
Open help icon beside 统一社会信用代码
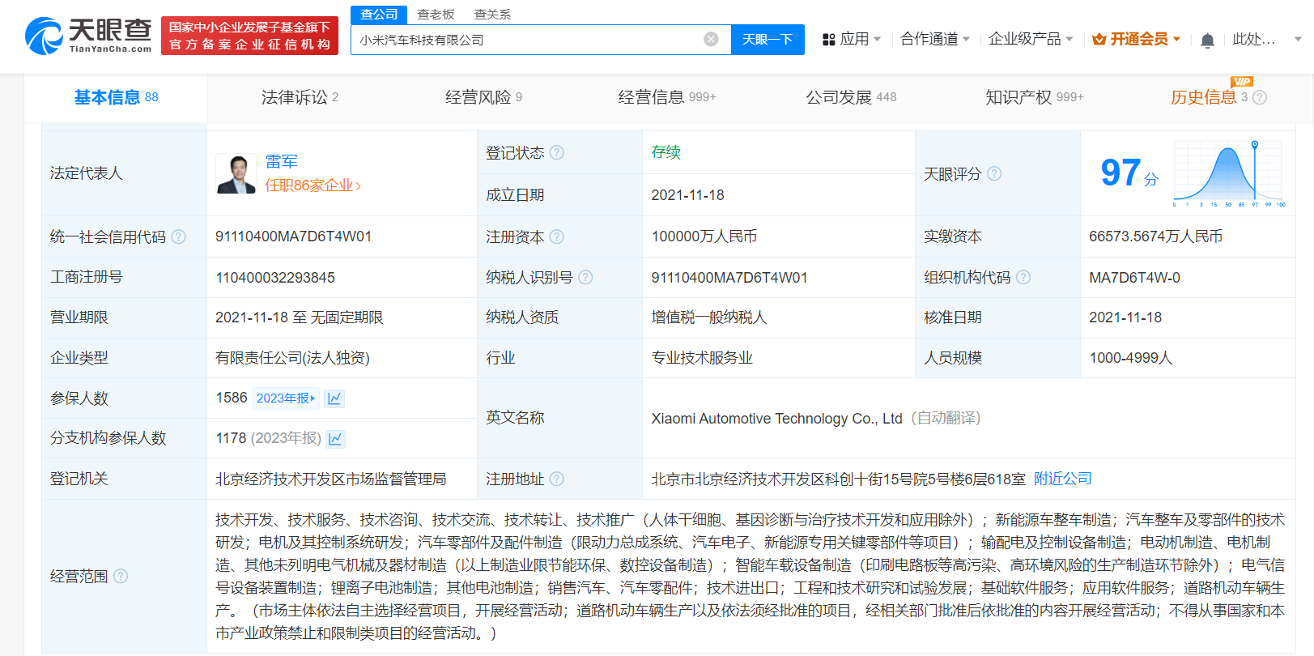(x=178, y=236)
